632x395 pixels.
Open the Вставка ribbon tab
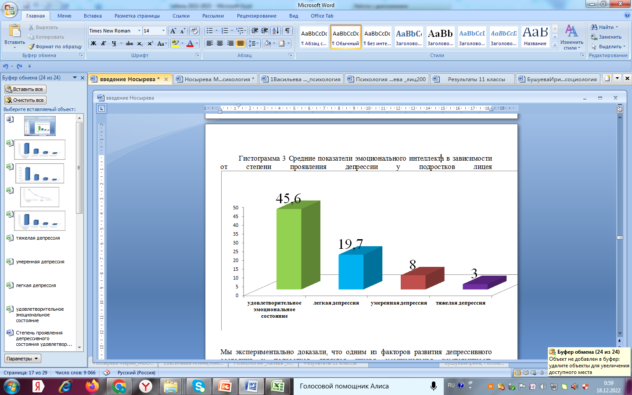coord(93,16)
